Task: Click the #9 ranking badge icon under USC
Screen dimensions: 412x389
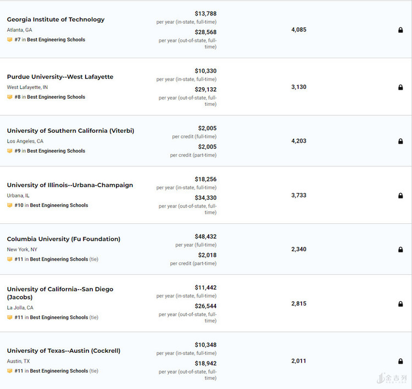Action: point(10,151)
